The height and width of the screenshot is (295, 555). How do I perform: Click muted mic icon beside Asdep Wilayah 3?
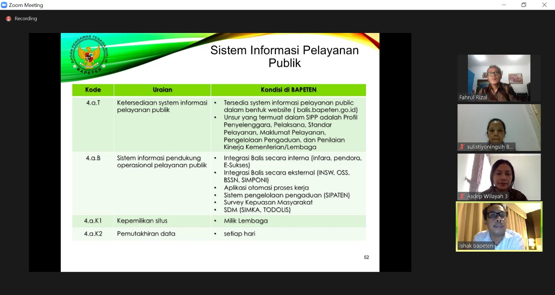(462, 197)
